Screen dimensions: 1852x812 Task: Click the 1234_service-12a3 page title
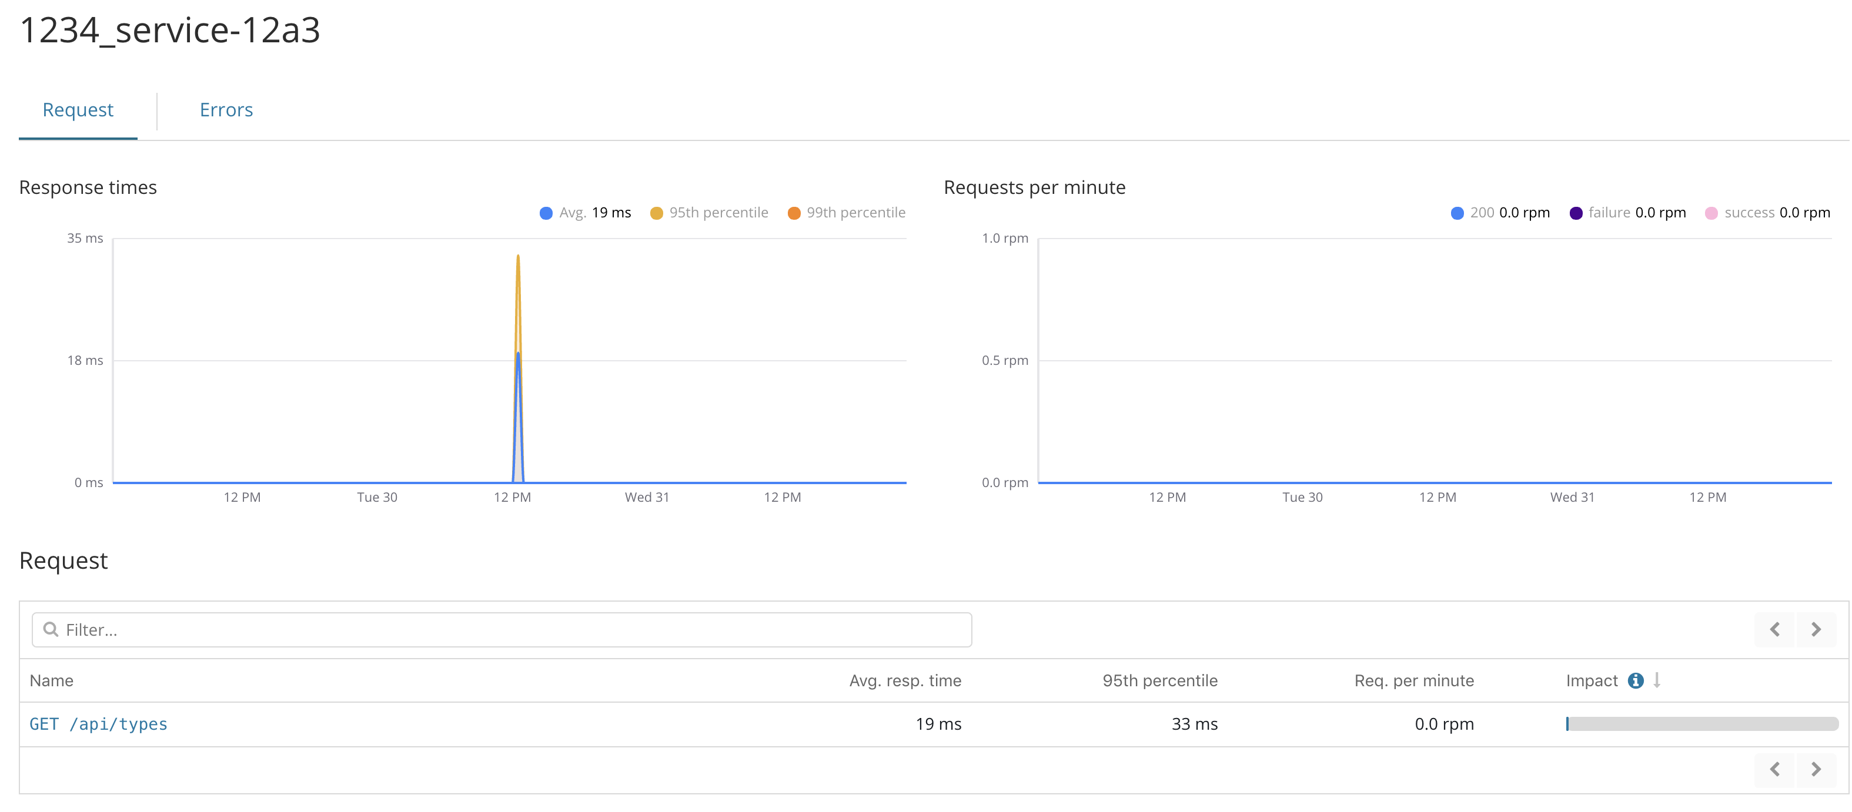tap(170, 30)
